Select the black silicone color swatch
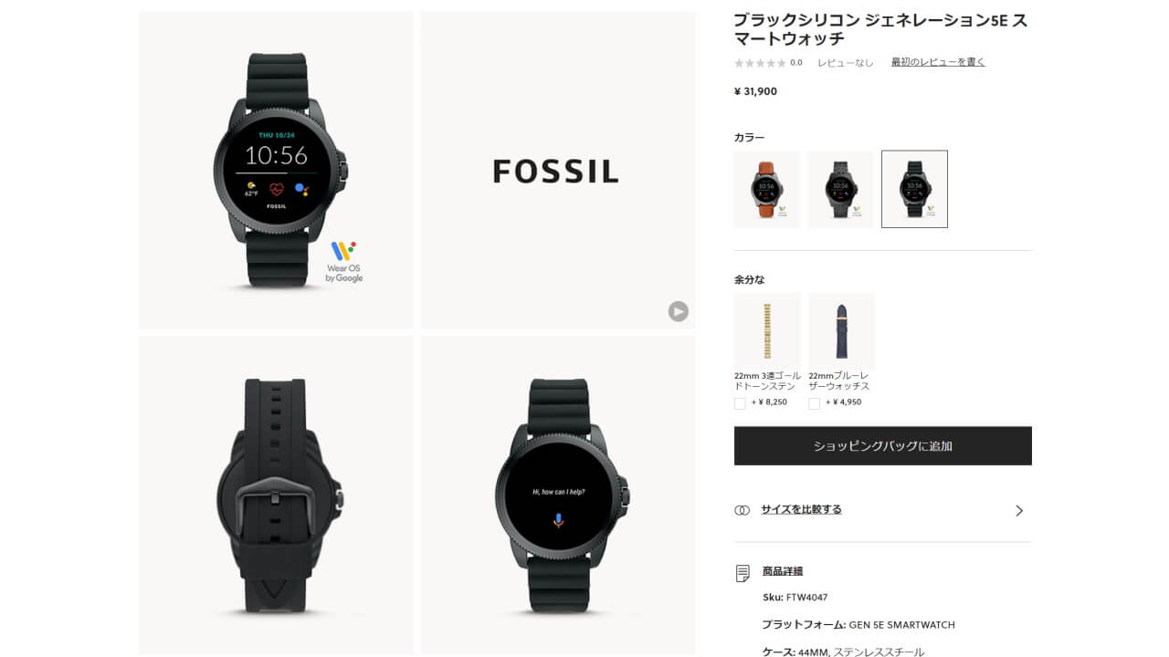Screen dimensions: 1169x657 coord(914,189)
